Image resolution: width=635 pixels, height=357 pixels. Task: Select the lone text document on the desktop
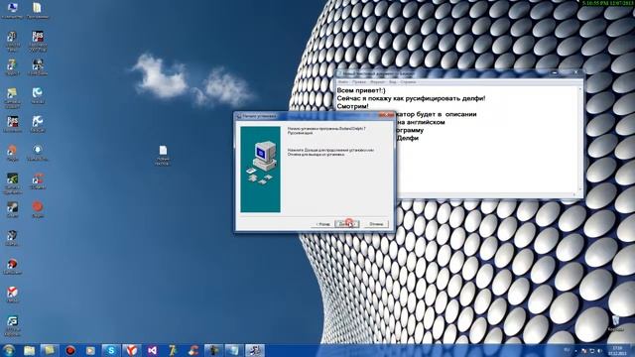pos(163,155)
